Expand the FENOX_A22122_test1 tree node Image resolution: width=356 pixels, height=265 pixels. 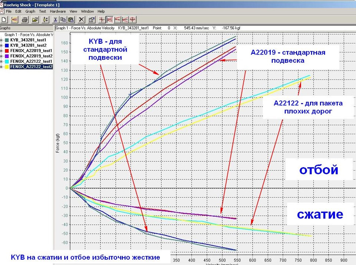click(x=1, y=61)
